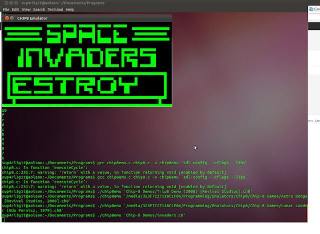This screenshot has width=320, height=234.
Task: Click the terminal's orange scrollbar thumb
Action: click(307, 213)
